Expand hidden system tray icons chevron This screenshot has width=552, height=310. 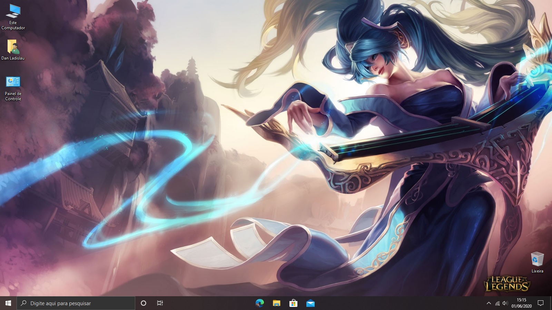[489, 303]
